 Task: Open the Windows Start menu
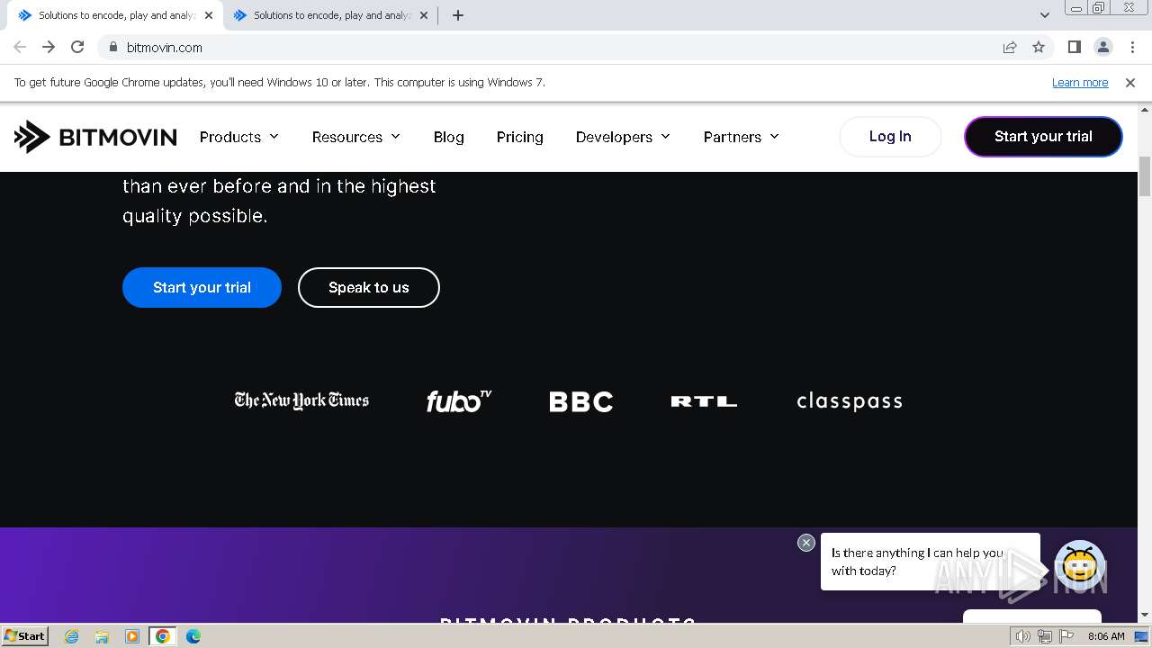[x=24, y=636]
